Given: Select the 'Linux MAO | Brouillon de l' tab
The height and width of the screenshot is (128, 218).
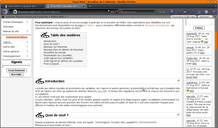Looking at the screenshot, I should tap(65, 6).
